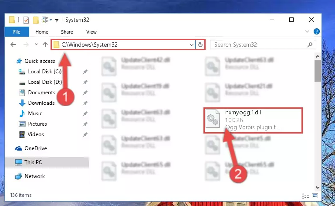Open the Customize Quick Access Toolbar dropdown
Viewport: 335px width, 206px height.
coord(57,20)
